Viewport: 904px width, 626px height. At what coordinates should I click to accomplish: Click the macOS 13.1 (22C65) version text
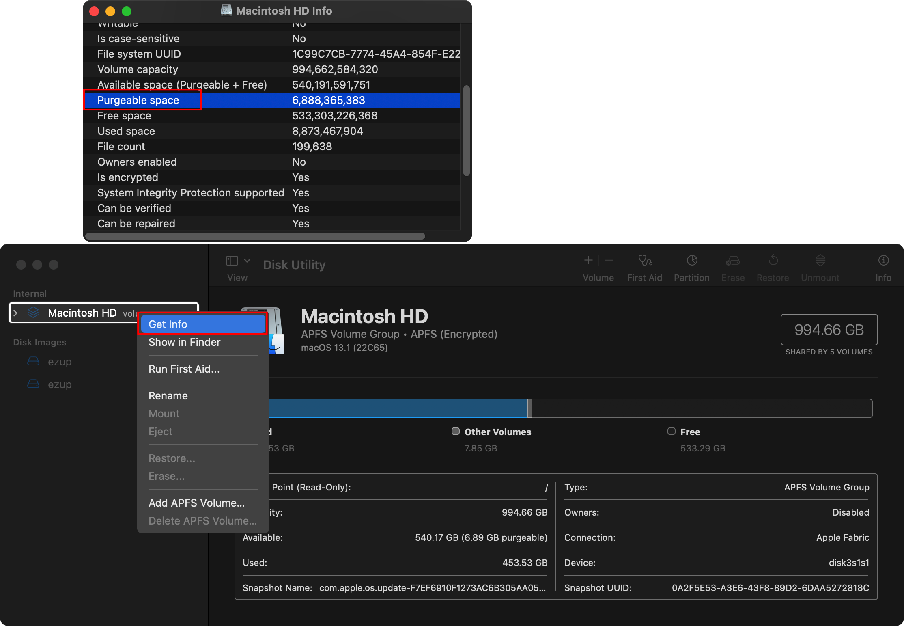(x=344, y=348)
